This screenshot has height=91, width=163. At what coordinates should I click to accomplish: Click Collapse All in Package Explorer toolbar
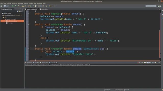[18, 11]
